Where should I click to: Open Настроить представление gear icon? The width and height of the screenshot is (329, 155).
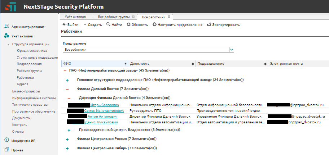(154, 25)
